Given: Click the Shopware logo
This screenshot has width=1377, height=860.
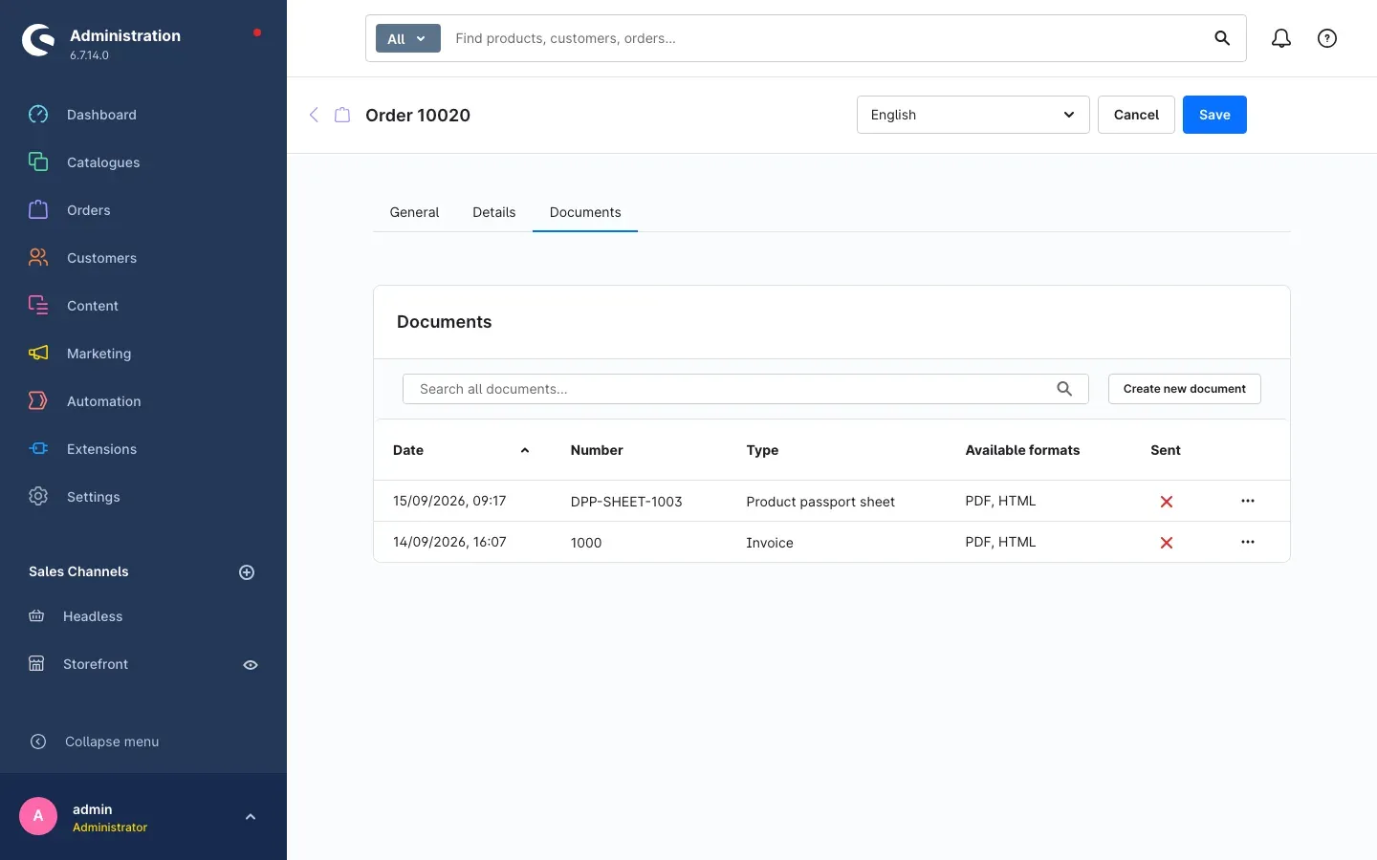Looking at the screenshot, I should [x=38, y=40].
